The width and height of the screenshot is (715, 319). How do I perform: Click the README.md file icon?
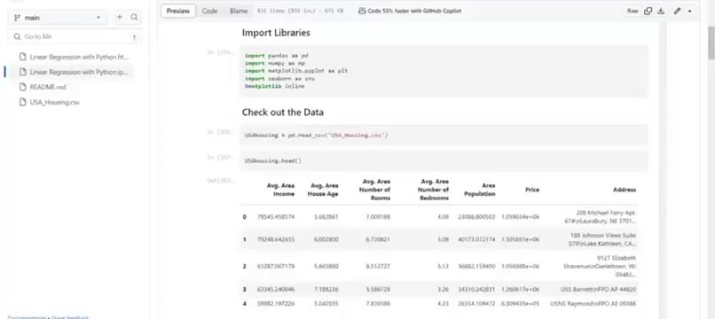click(x=22, y=87)
